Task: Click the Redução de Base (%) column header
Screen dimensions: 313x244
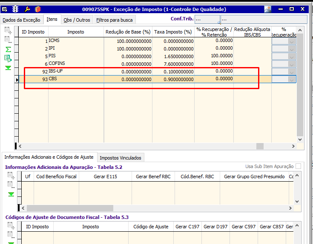Action: click(128, 32)
